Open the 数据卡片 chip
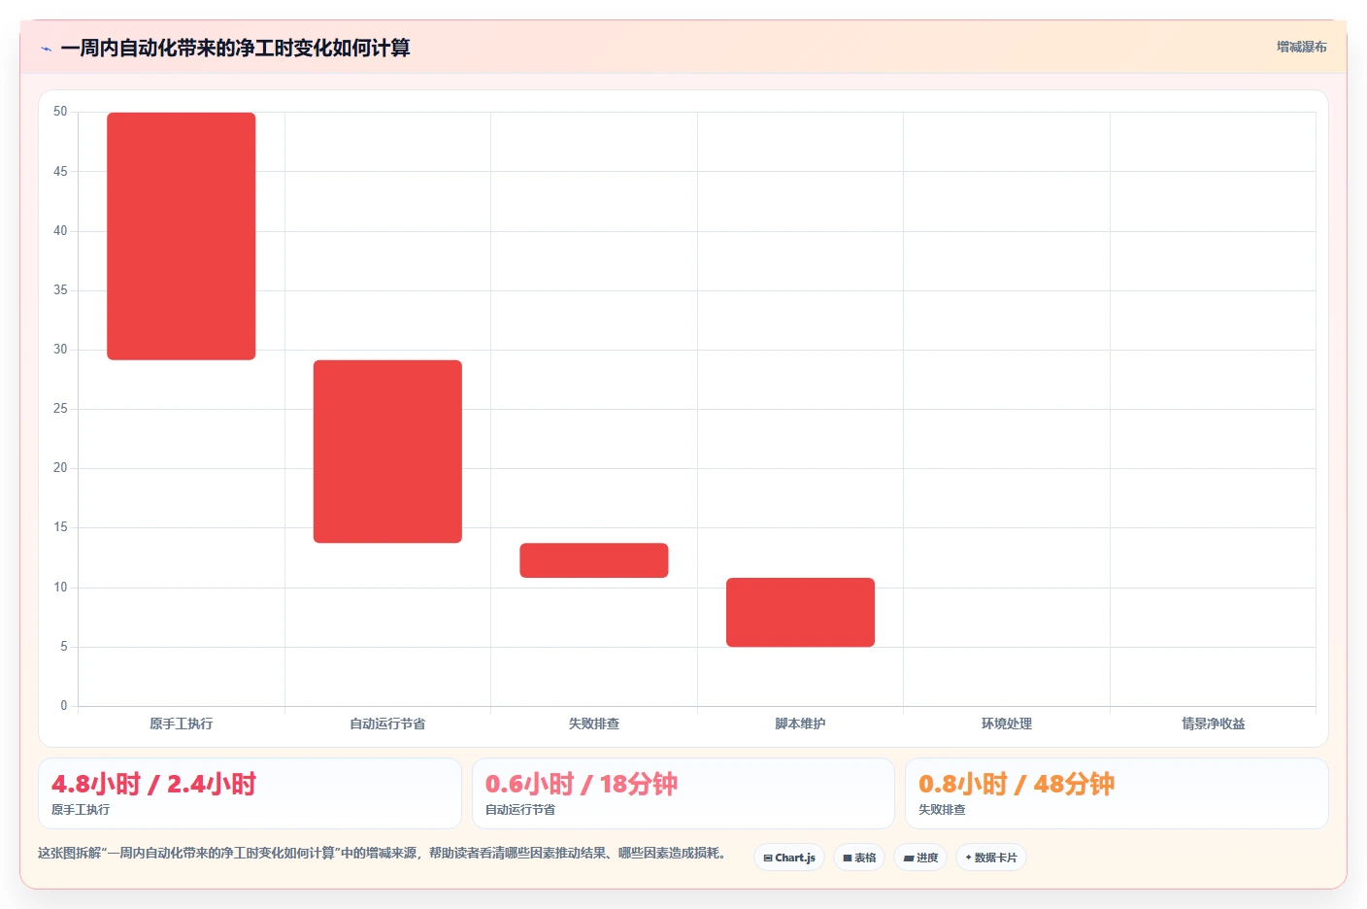 tap(991, 858)
